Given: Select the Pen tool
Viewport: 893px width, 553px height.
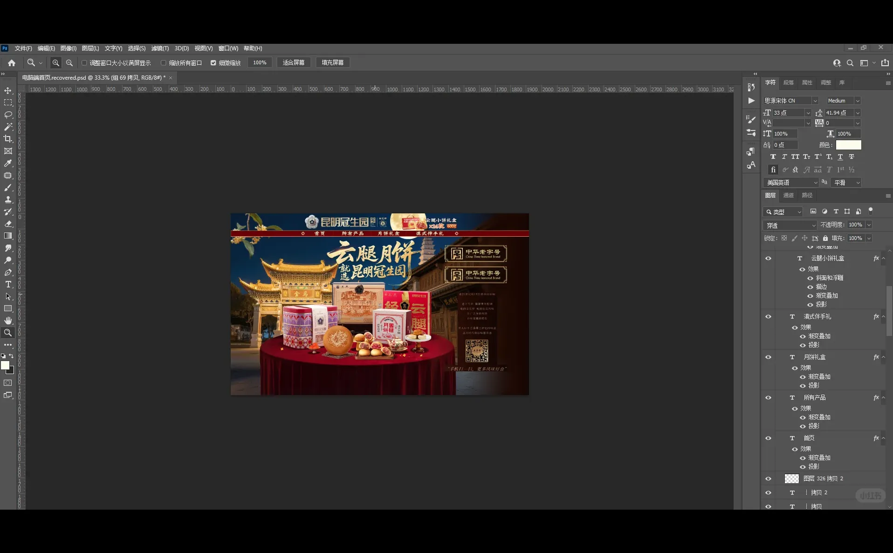Looking at the screenshot, I should pyautogui.click(x=8, y=272).
